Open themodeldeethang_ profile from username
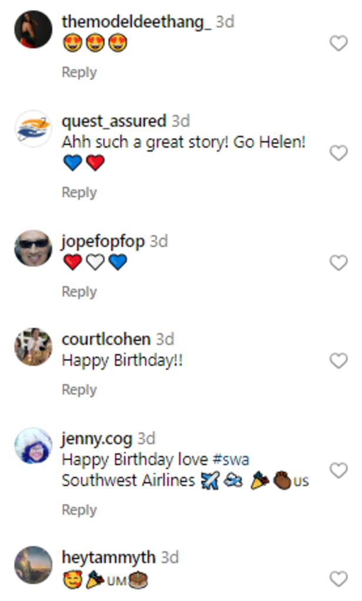The height and width of the screenshot is (601, 362). pyautogui.click(x=136, y=22)
